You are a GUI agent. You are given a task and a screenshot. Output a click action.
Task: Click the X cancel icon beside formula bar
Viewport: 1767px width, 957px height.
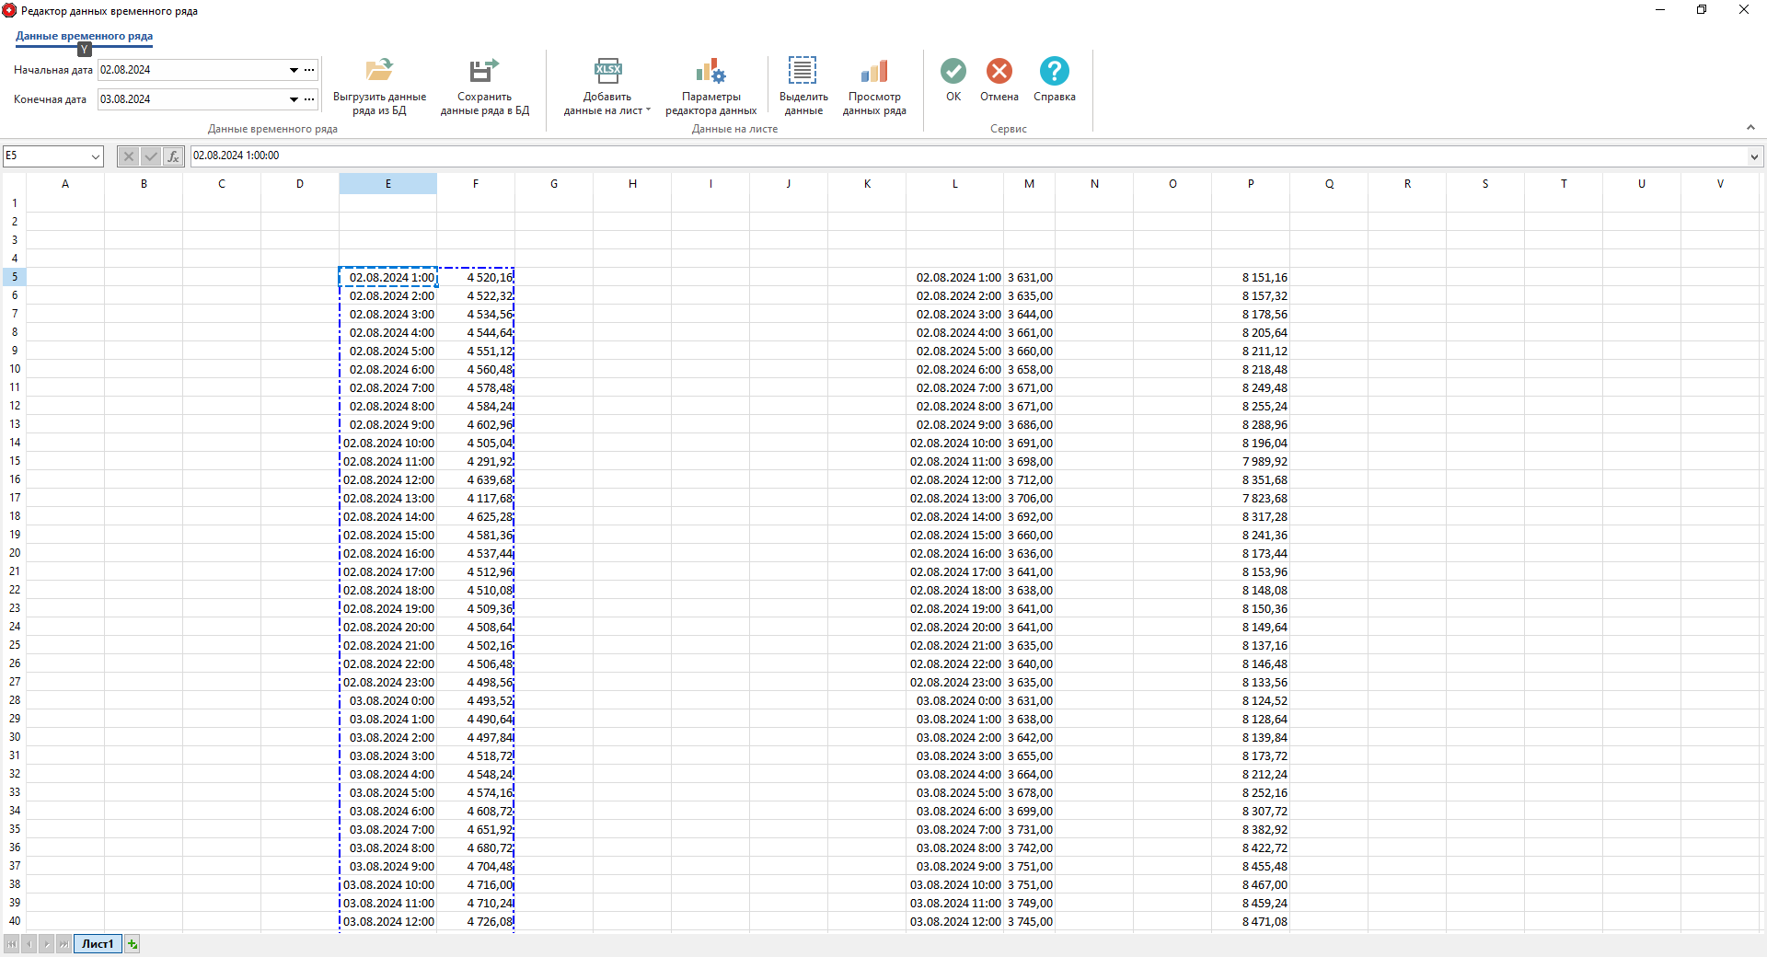(x=129, y=156)
